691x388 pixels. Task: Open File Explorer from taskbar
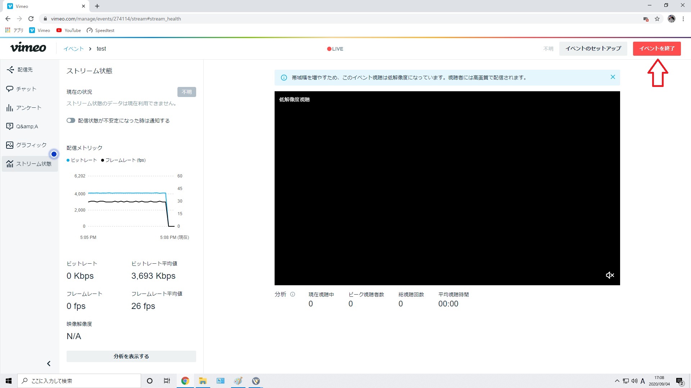(203, 381)
